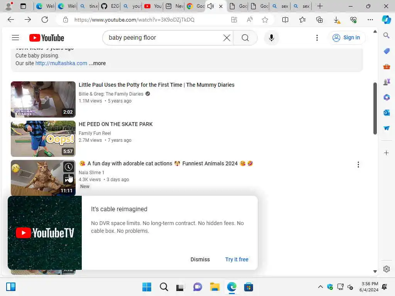Add cat video to Watch later
Viewport: 395px width, 296px height.
69,167
